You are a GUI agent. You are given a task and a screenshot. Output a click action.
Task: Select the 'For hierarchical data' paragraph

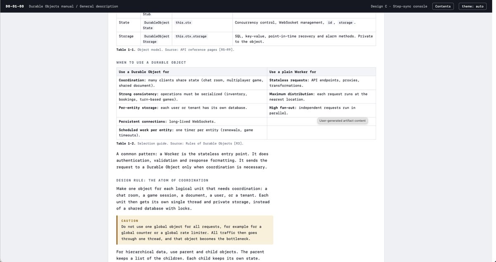191,255
